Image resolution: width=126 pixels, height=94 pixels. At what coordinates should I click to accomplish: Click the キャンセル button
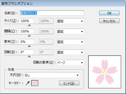[109, 21]
